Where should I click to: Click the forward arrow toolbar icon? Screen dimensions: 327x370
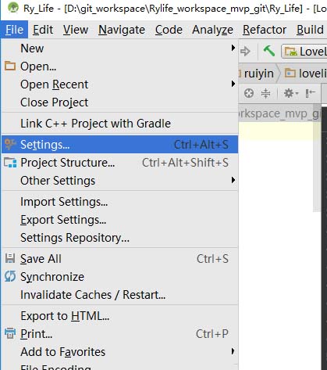245,51
